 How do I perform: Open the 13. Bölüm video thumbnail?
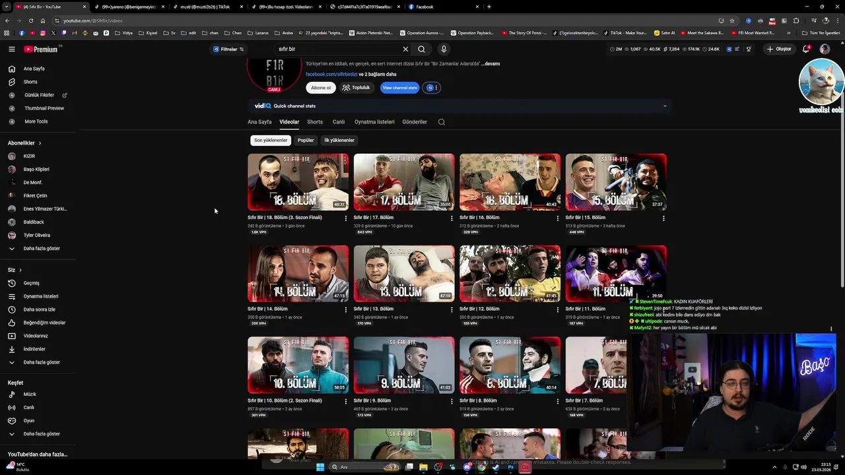[x=404, y=274]
